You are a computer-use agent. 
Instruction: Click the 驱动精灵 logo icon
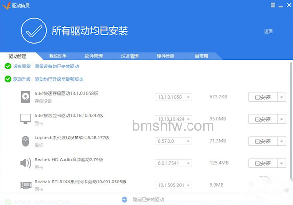click(6, 6)
